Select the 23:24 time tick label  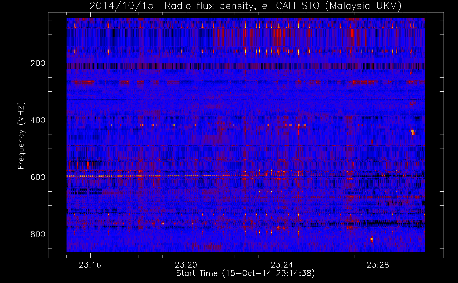click(282, 265)
